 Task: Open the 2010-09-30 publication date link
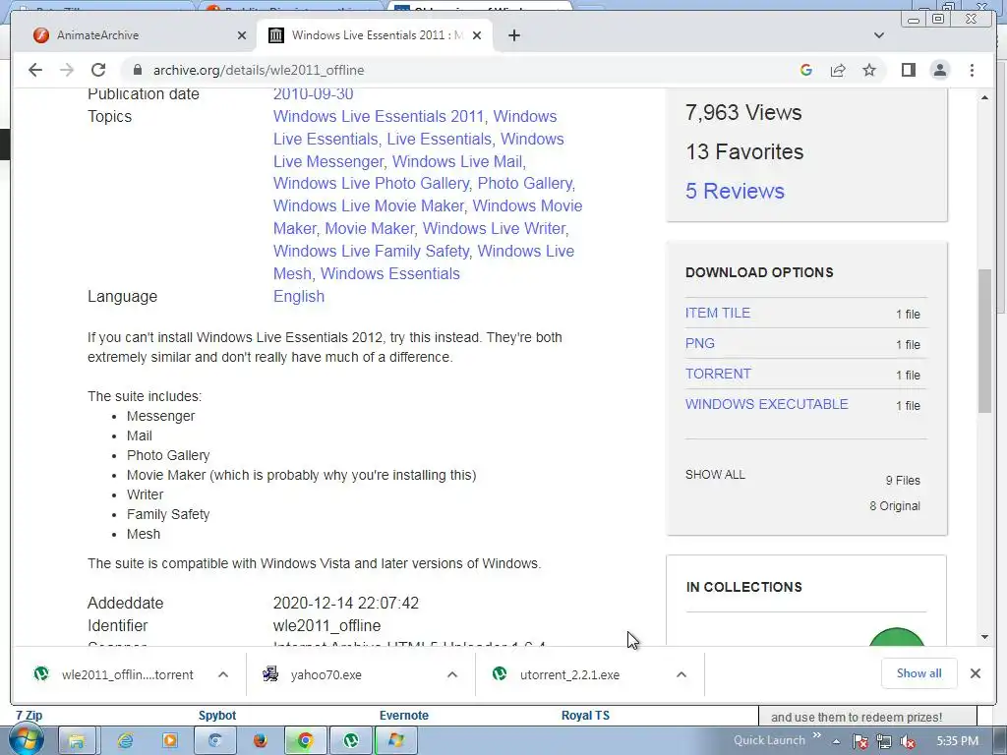(314, 93)
